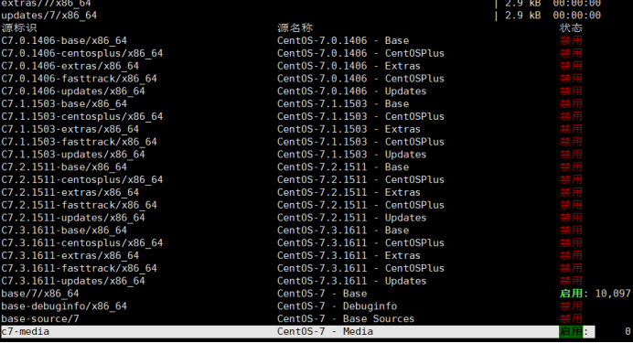The height and width of the screenshot is (343, 633).
Task: Select repo ID C7.0.1406-updates/x86_64
Action: [72, 91]
